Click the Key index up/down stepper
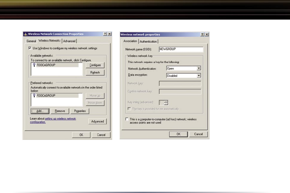The image size is (290, 193). [166, 103]
